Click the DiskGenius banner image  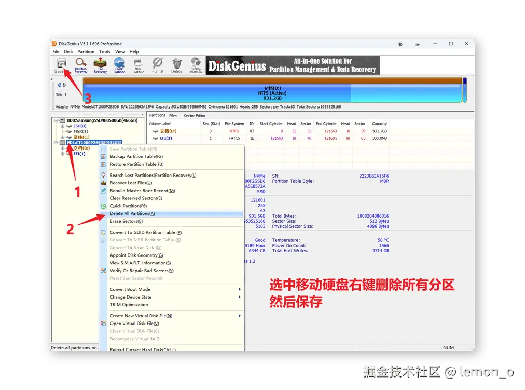[293, 65]
